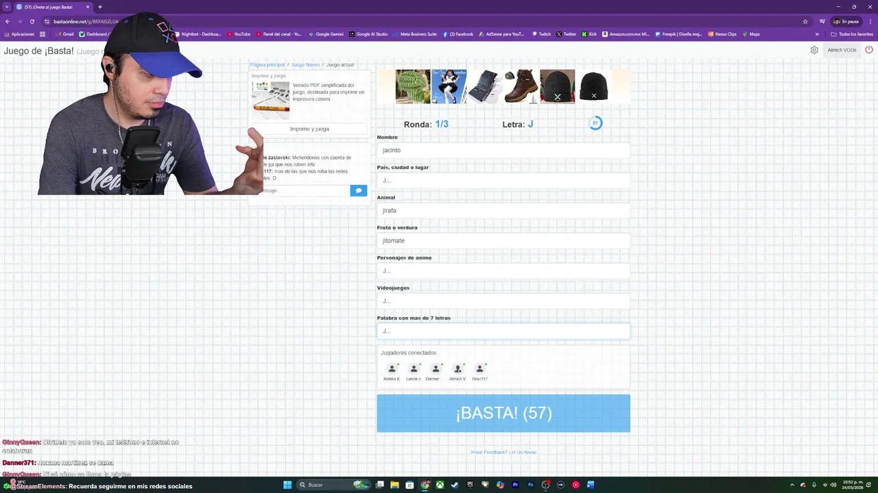Open Chrome from the taskbar
The image size is (878, 493).
click(425, 485)
